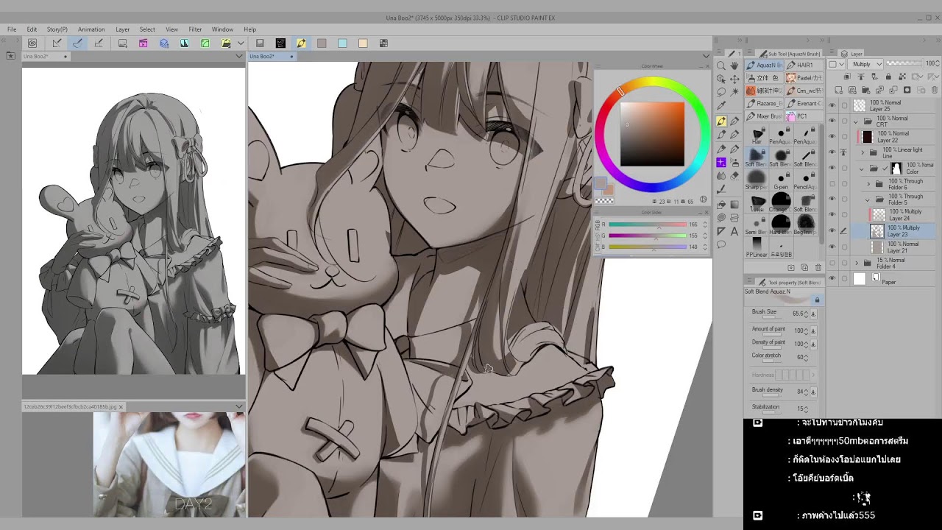This screenshot has width=942, height=530.
Task: Select the Move layer tool
Action: pos(734,79)
